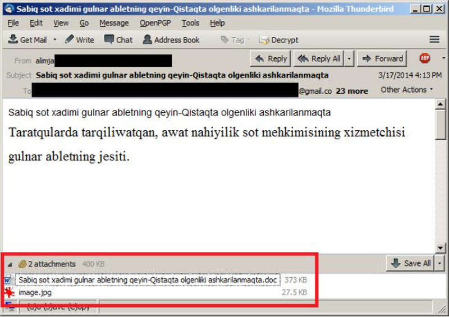
Task: Click the Decrypt toolbar icon
Action: [264, 40]
